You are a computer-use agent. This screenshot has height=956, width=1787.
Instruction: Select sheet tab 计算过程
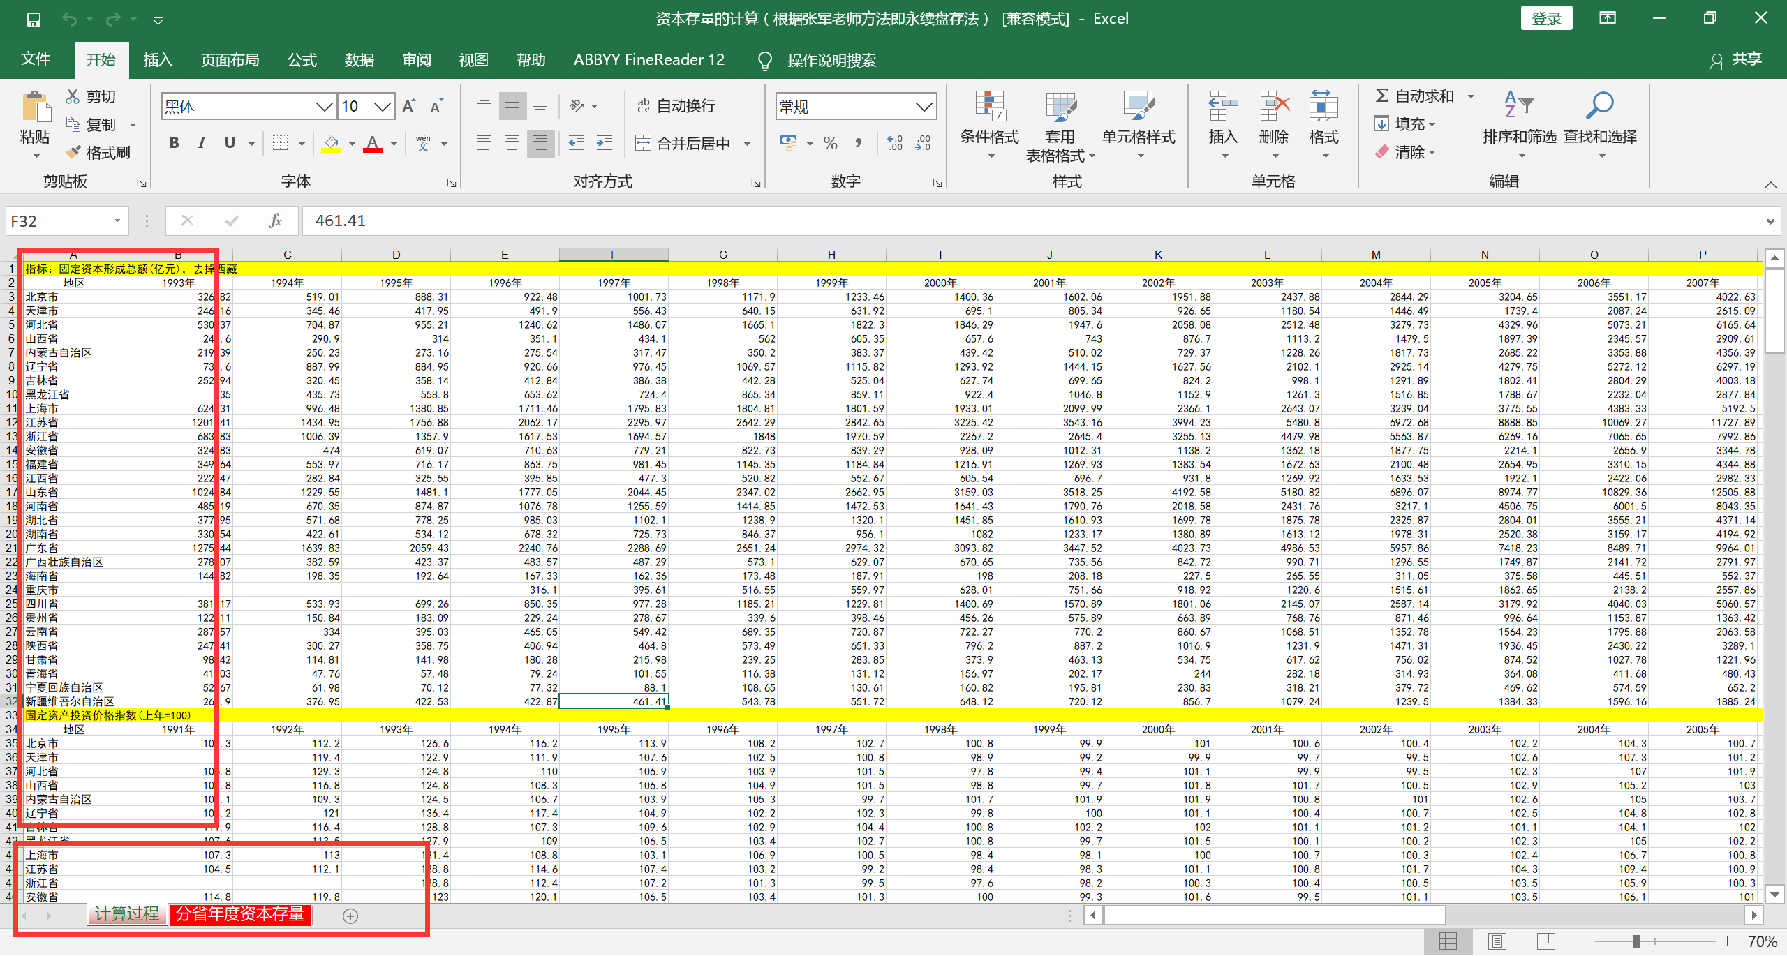tap(127, 915)
